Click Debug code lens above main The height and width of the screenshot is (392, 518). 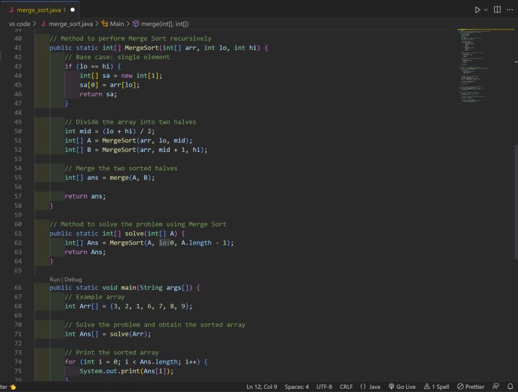click(73, 279)
